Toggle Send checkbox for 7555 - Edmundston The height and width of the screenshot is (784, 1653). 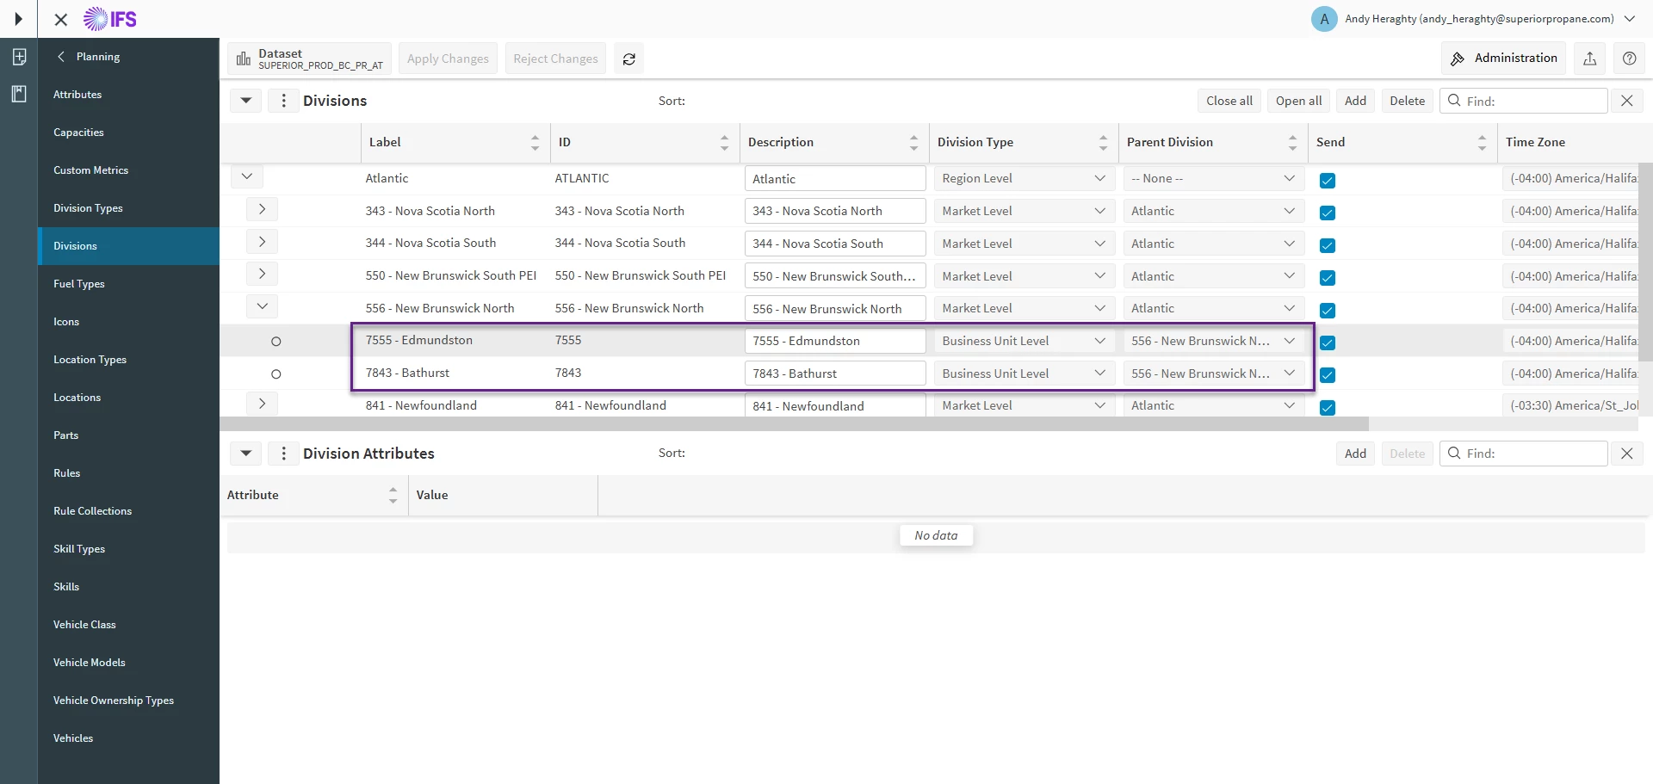tap(1328, 343)
